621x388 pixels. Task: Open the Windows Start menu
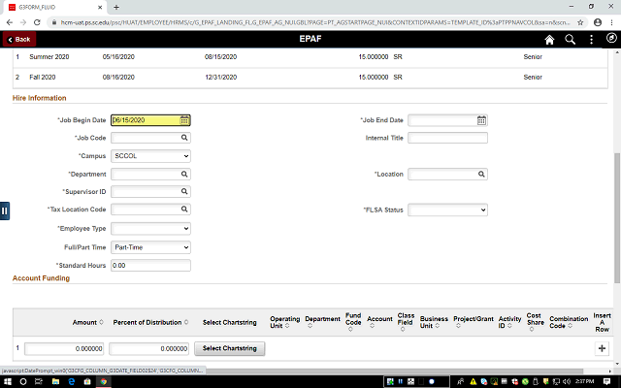7,381
